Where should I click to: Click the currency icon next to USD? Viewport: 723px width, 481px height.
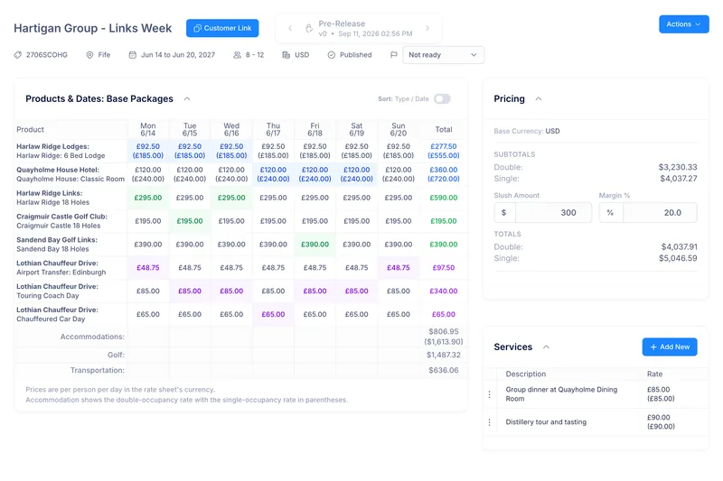coord(286,55)
